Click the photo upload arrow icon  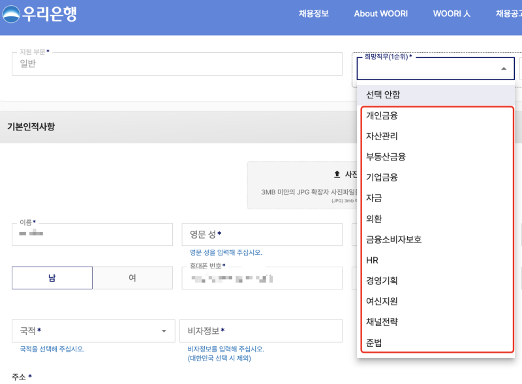(x=337, y=174)
